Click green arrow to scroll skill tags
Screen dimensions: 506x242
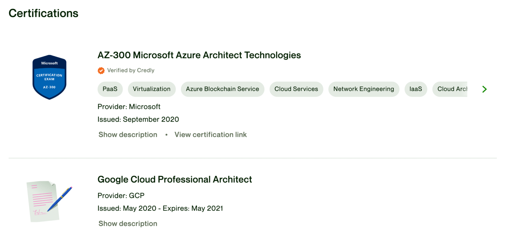[484, 89]
